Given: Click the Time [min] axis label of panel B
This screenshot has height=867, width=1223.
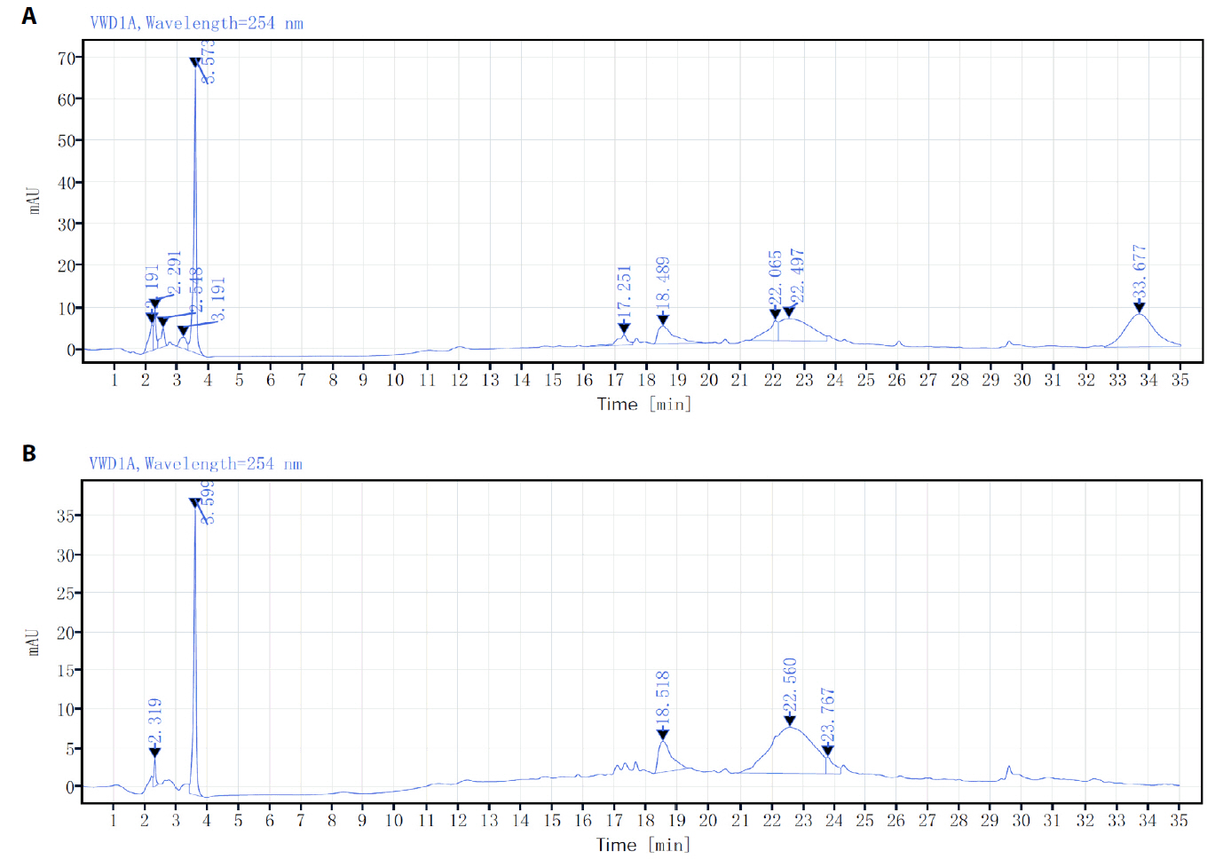Looking at the screenshot, I should (x=645, y=845).
